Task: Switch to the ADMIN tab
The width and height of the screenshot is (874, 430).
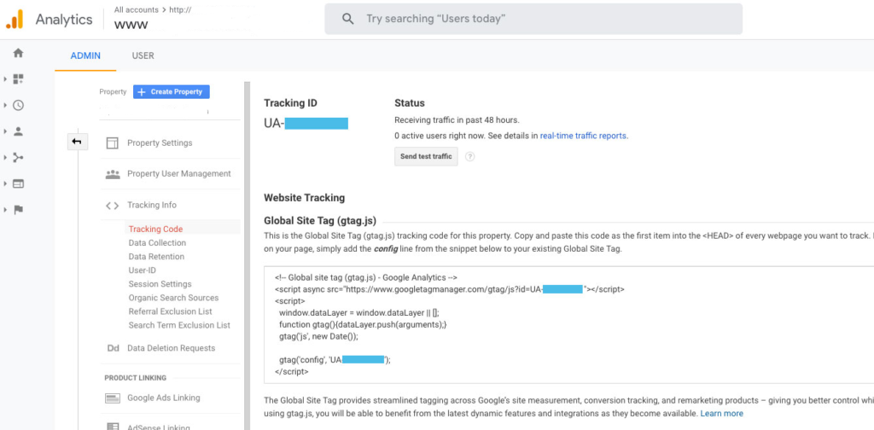Action: (x=85, y=55)
